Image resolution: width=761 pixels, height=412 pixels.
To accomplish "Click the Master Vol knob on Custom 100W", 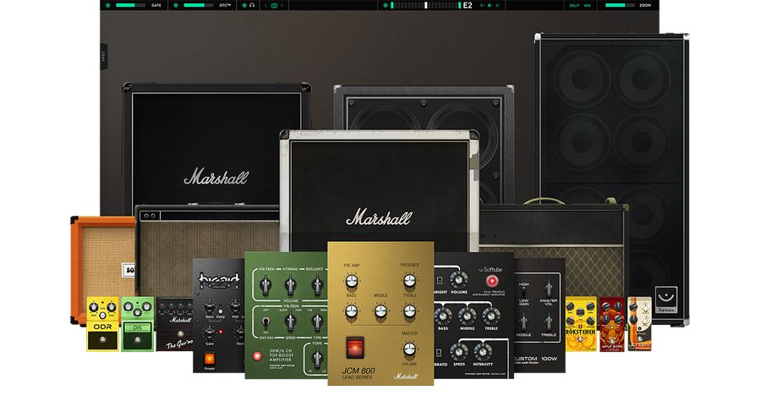I will click(549, 288).
